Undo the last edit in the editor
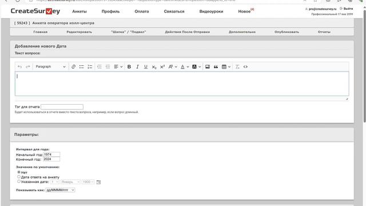The image size is (366, 206). coord(19,67)
